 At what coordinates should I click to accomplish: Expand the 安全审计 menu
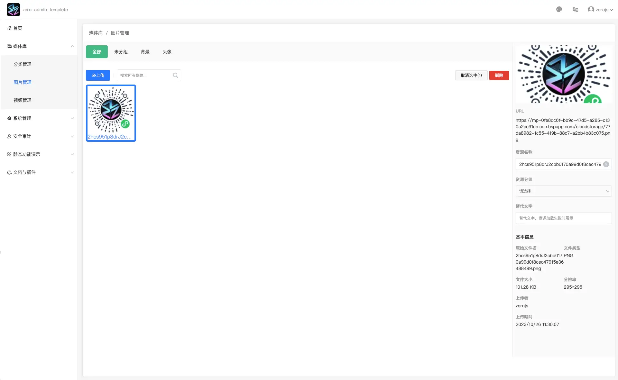tap(39, 136)
